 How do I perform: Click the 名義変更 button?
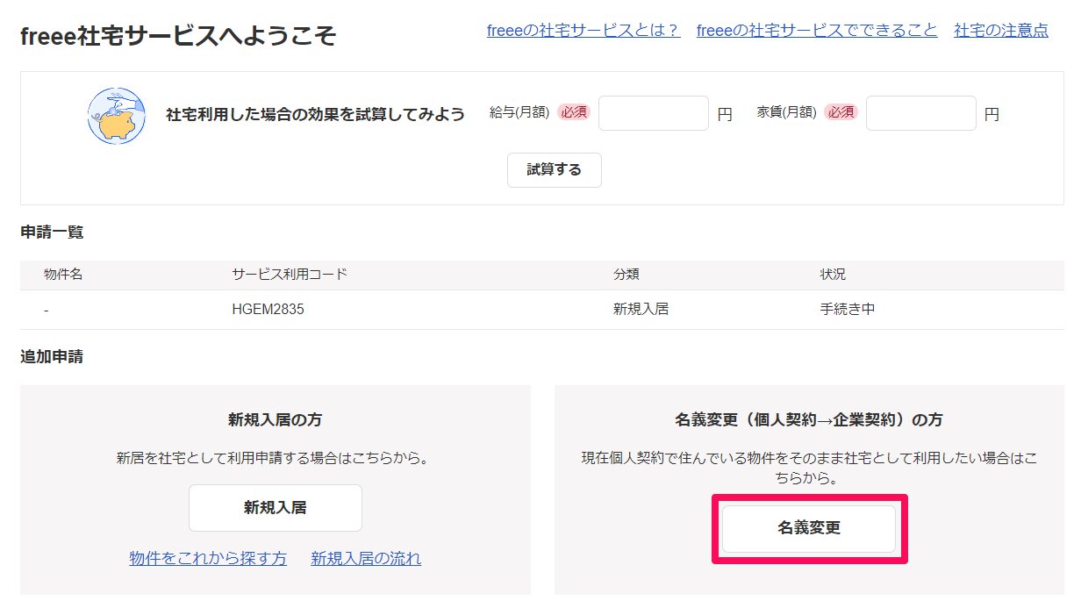pos(809,529)
